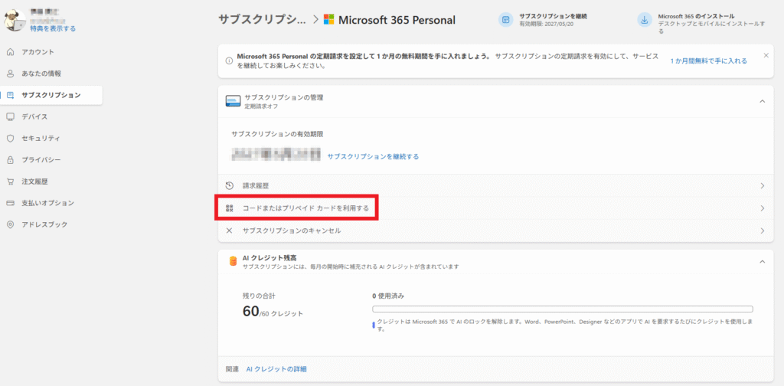This screenshot has height=386, width=784.
Task: Click the cart icon beside 注文履歴
Action: coord(11,182)
